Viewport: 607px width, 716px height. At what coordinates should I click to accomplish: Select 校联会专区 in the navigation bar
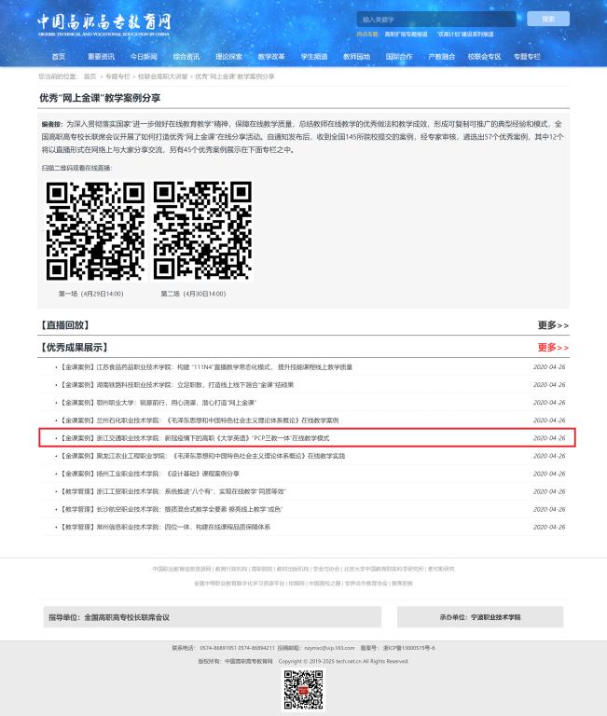[x=484, y=57]
